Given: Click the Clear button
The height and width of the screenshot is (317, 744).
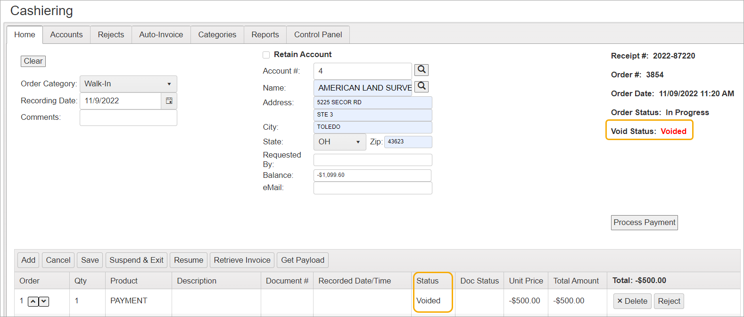Looking at the screenshot, I should click(33, 61).
